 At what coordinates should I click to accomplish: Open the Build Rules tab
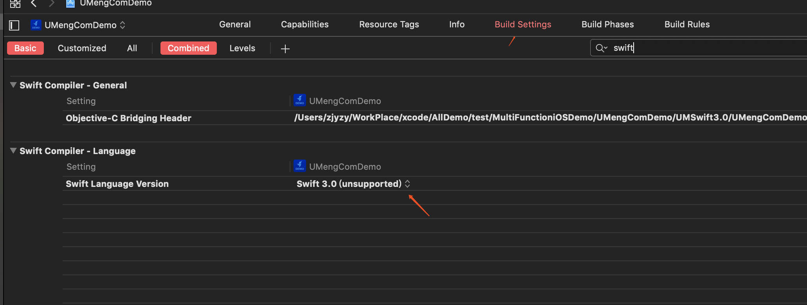687,24
